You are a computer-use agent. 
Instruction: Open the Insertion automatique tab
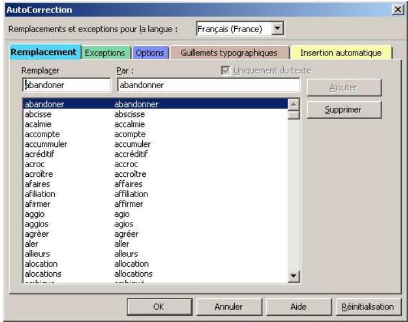(x=341, y=53)
